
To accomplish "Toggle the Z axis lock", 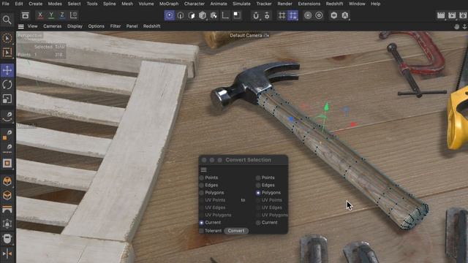I will (62, 15).
